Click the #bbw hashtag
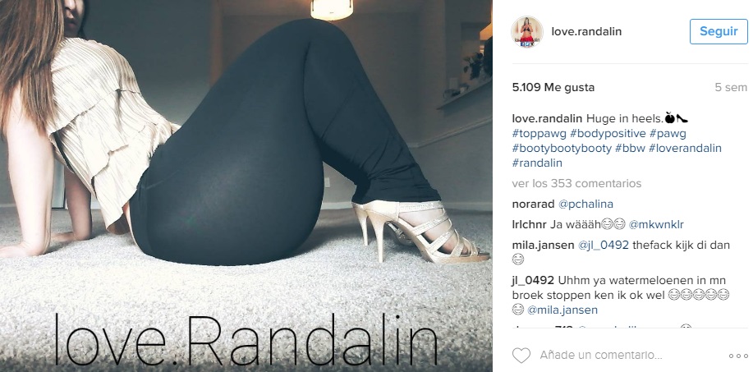This screenshot has height=372, width=753. coord(630,149)
